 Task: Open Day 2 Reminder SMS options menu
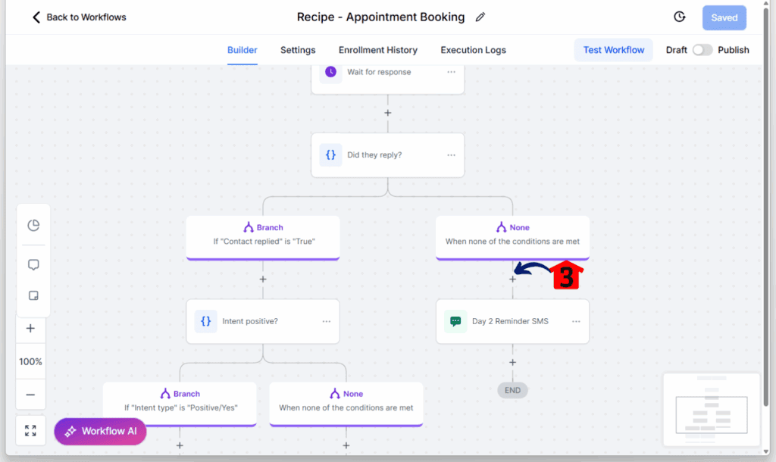[x=576, y=321]
